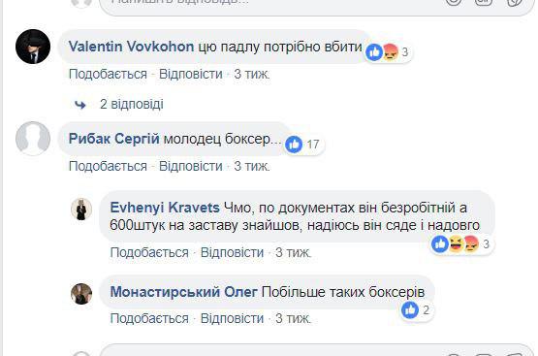Open Рибак Сергій default avatar picture

(33, 139)
